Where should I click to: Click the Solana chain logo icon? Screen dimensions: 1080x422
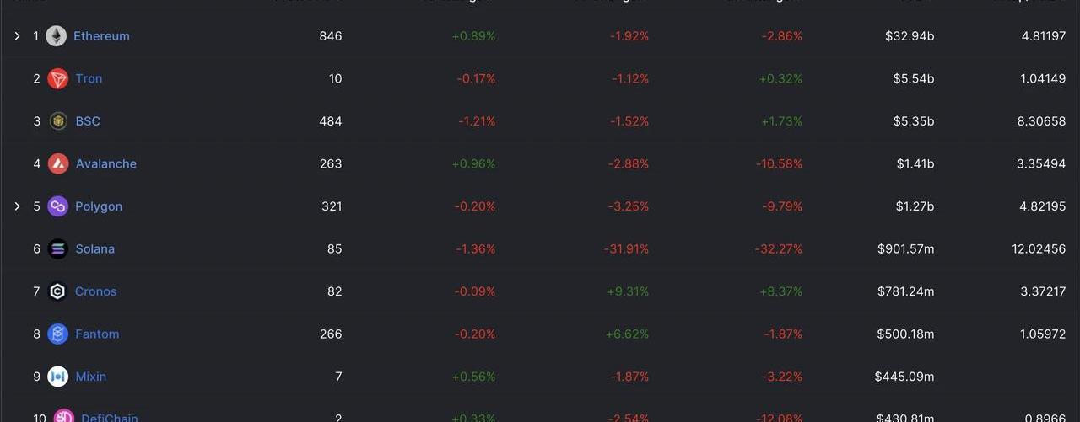pyautogui.click(x=57, y=249)
